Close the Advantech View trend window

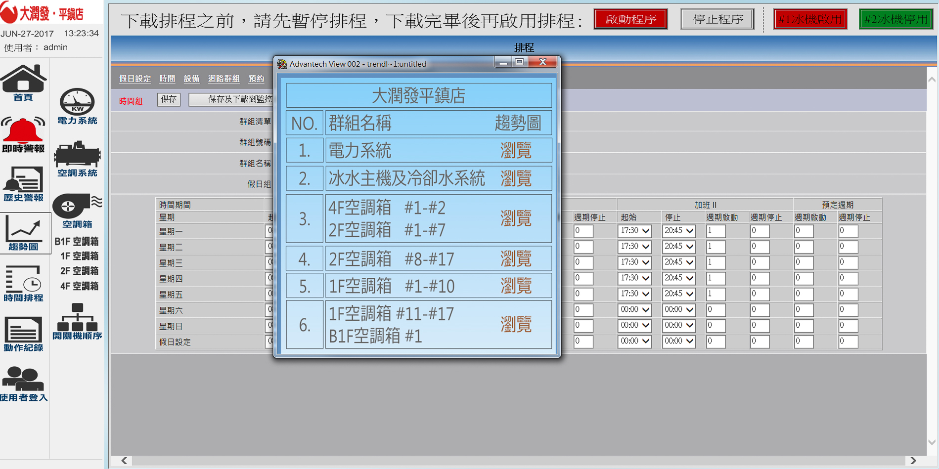(542, 62)
